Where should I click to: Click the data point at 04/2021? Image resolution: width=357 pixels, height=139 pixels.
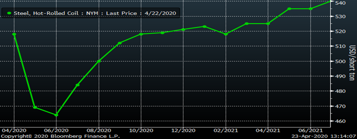pos(268,24)
